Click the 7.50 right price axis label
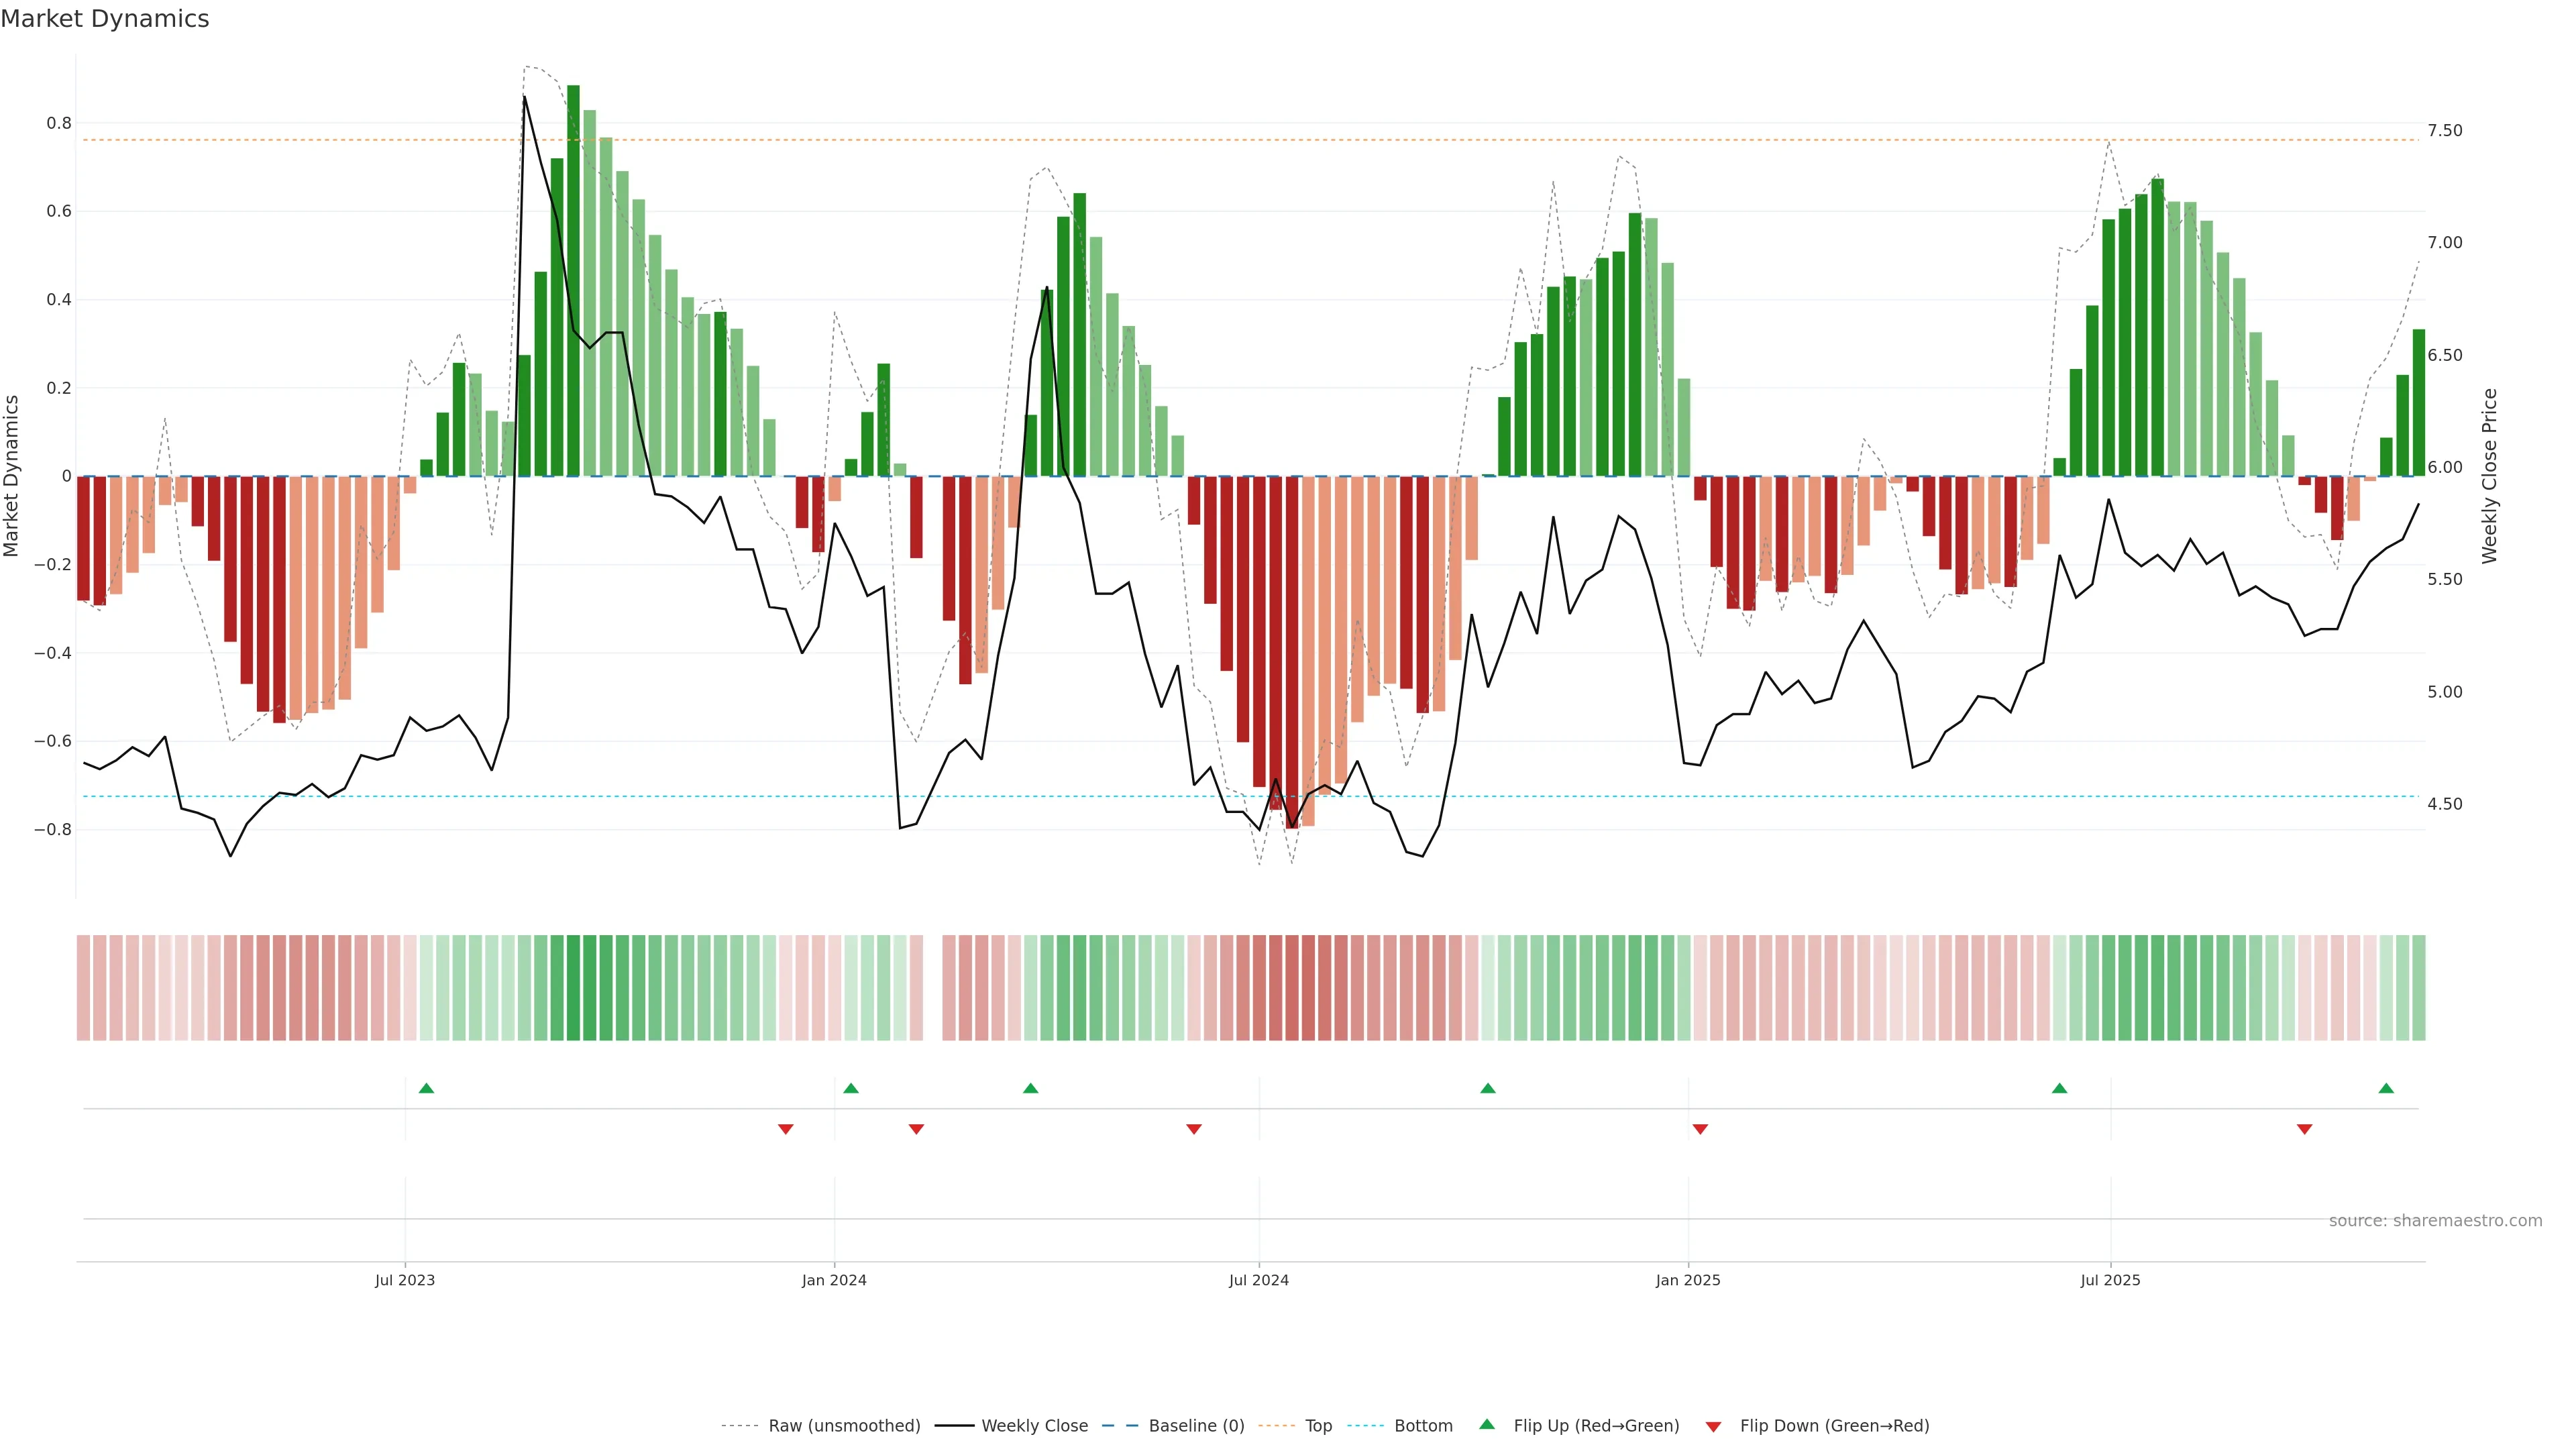 2444,131
